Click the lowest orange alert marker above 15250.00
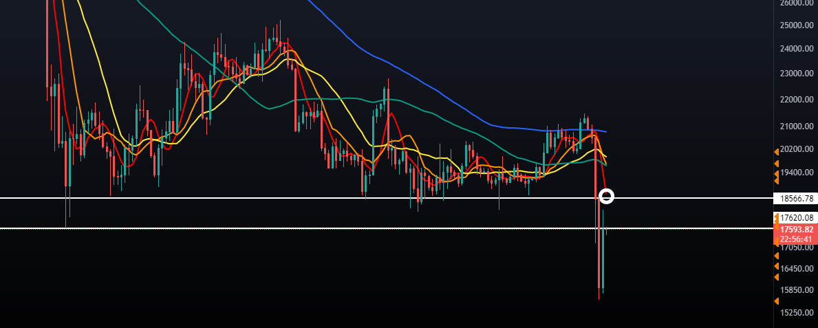 776,301
